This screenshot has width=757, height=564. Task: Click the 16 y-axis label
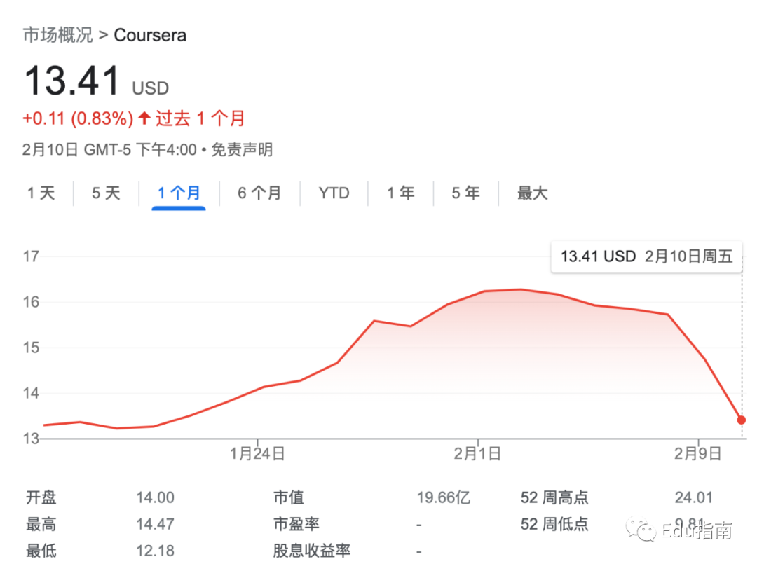(x=31, y=302)
